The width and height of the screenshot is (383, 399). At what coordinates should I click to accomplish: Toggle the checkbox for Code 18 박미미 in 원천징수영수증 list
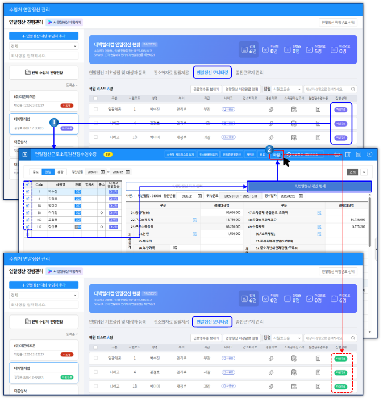click(x=27, y=205)
